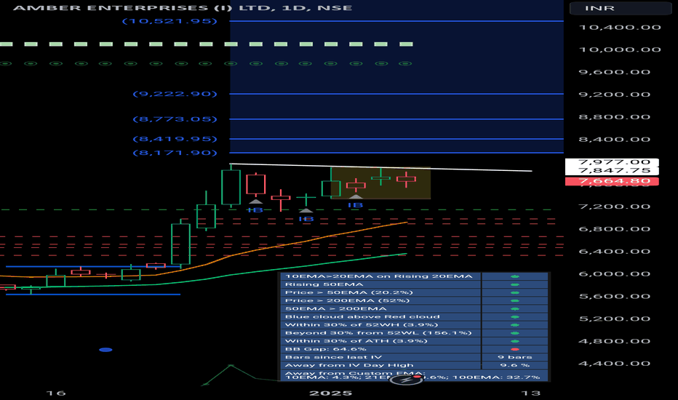Viewport: 678px width, 400px height.
Task: Click the 7,977.00 price label
Action: [x=612, y=162]
